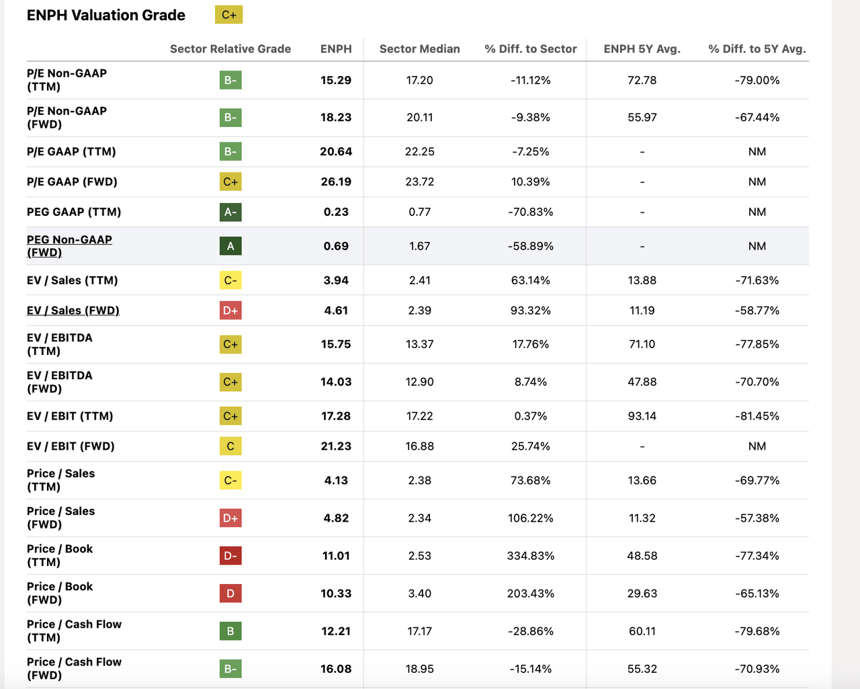This screenshot has height=689, width=860.
Task: Click the C- grade for Price / Sales (TTM)
Action: click(230, 481)
